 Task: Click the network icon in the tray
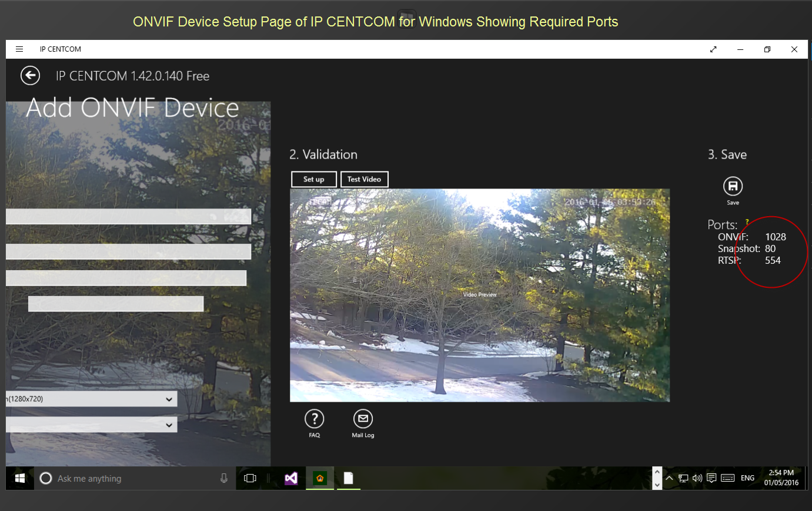click(x=683, y=478)
